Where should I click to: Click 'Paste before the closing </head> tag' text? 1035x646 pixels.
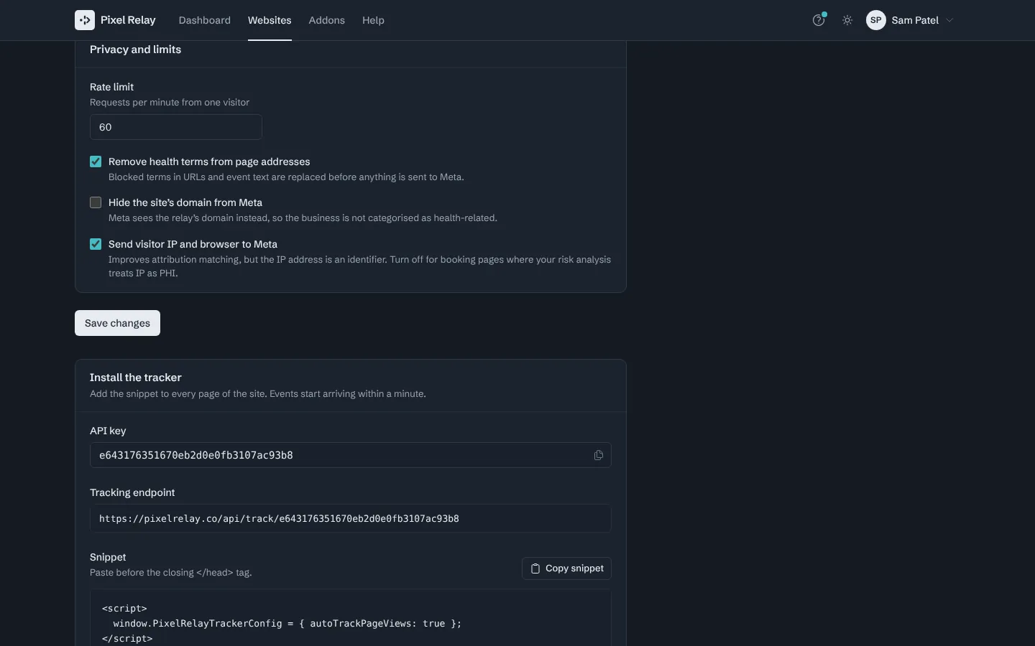click(171, 573)
